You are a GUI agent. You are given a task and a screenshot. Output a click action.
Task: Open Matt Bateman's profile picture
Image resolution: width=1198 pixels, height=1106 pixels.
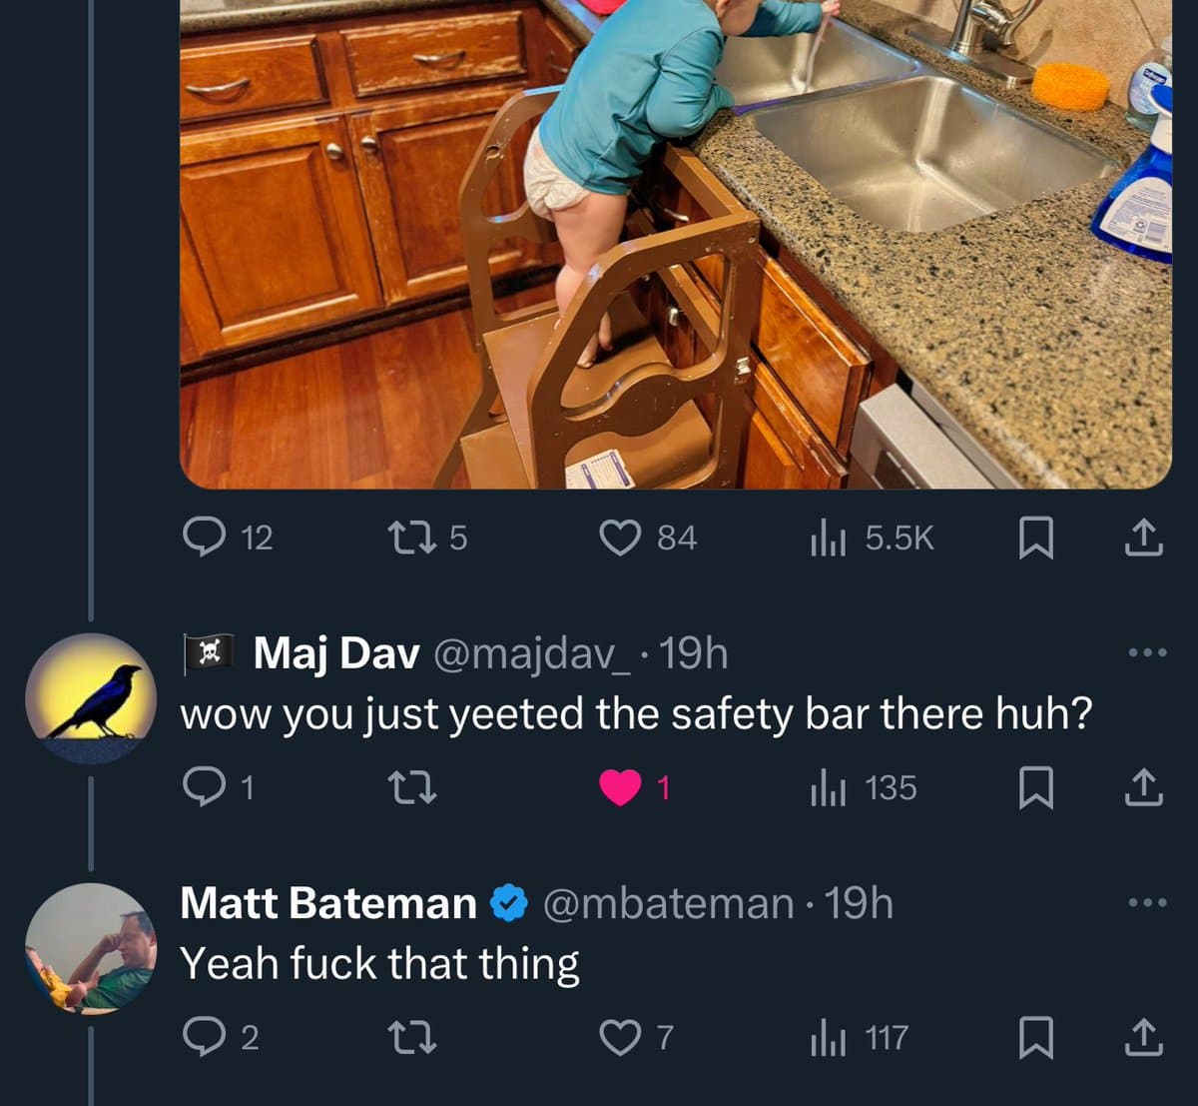coord(91,948)
